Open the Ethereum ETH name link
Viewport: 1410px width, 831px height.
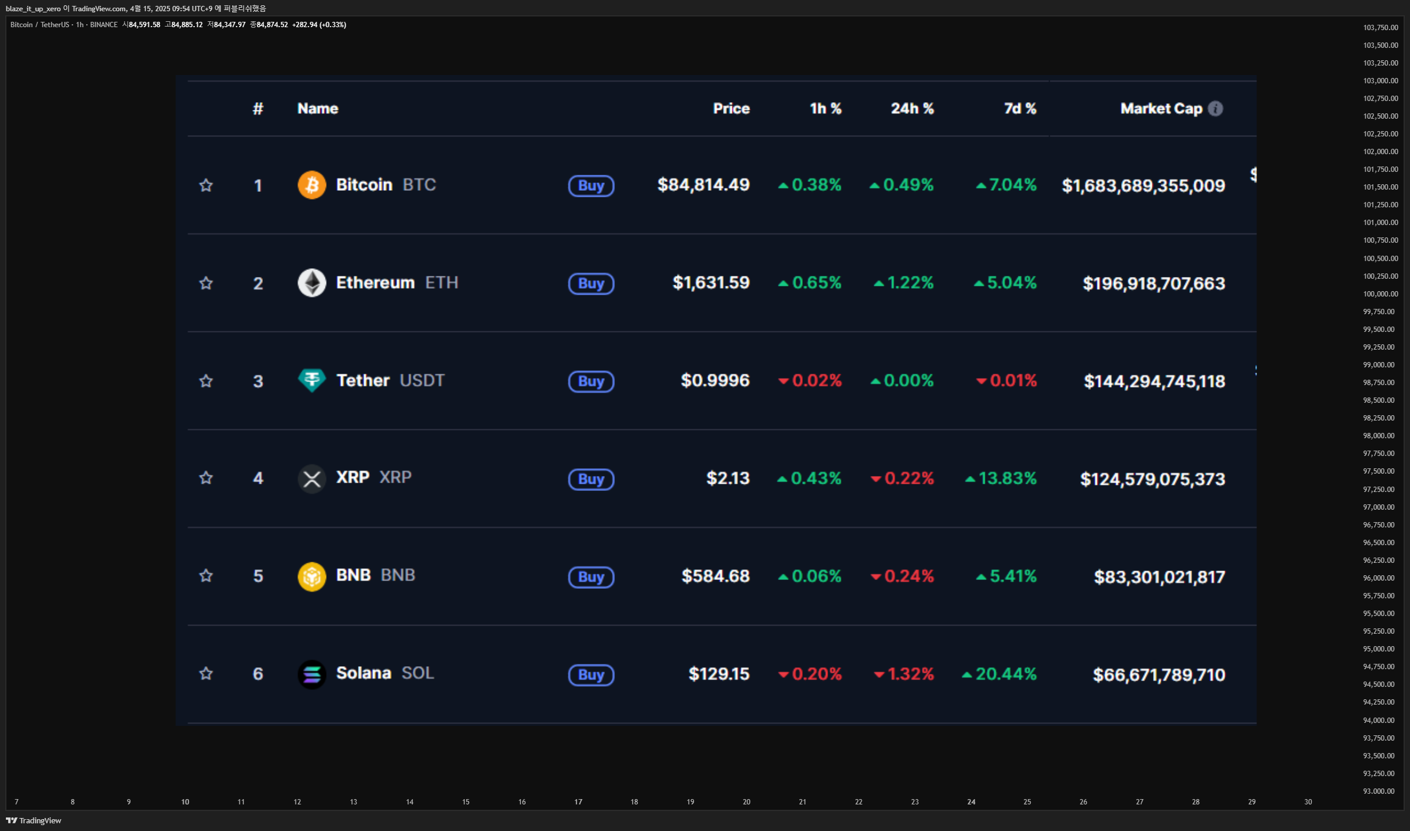tap(397, 283)
